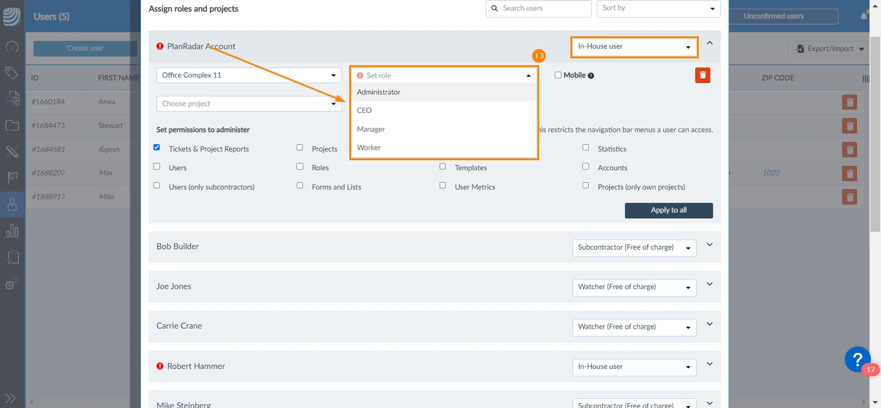Viewport: 881px width, 408px height.
Task: Change Bob Builder's Subcontractor user type dropdown
Action: (x=634, y=248)
